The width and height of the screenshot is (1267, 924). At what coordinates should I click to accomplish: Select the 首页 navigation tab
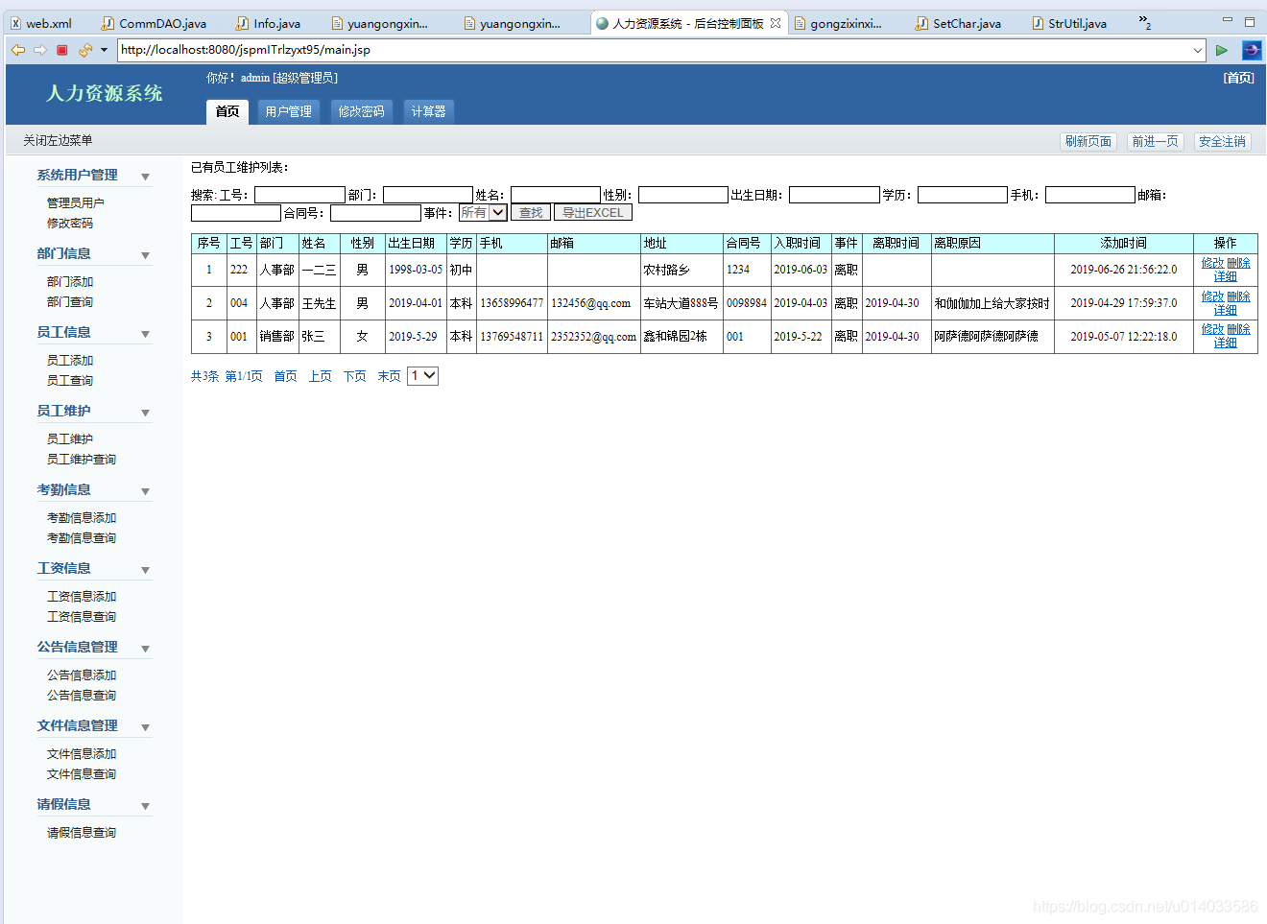227,111
